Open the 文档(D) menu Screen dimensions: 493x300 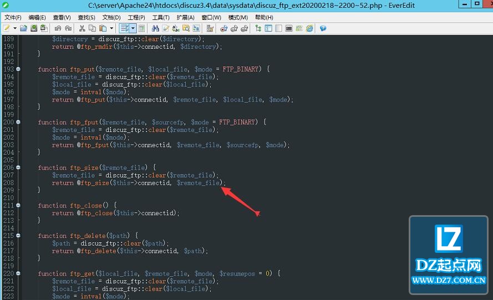111,17
